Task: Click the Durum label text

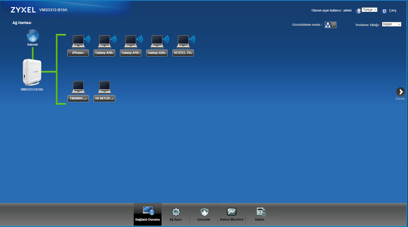Action: 400,99
